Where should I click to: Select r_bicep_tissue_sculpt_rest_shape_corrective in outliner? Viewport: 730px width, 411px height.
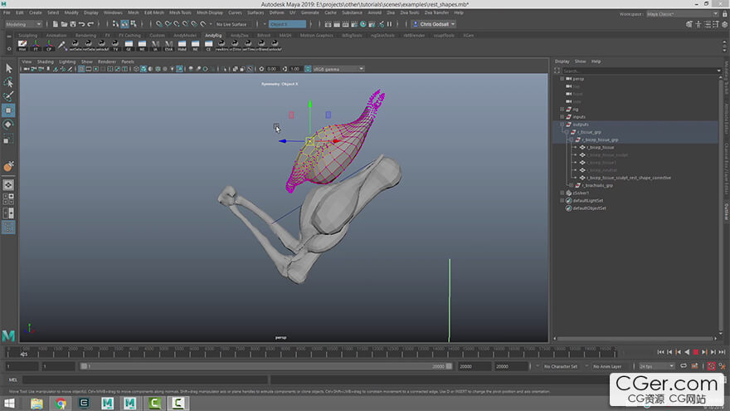click(629, 178)
